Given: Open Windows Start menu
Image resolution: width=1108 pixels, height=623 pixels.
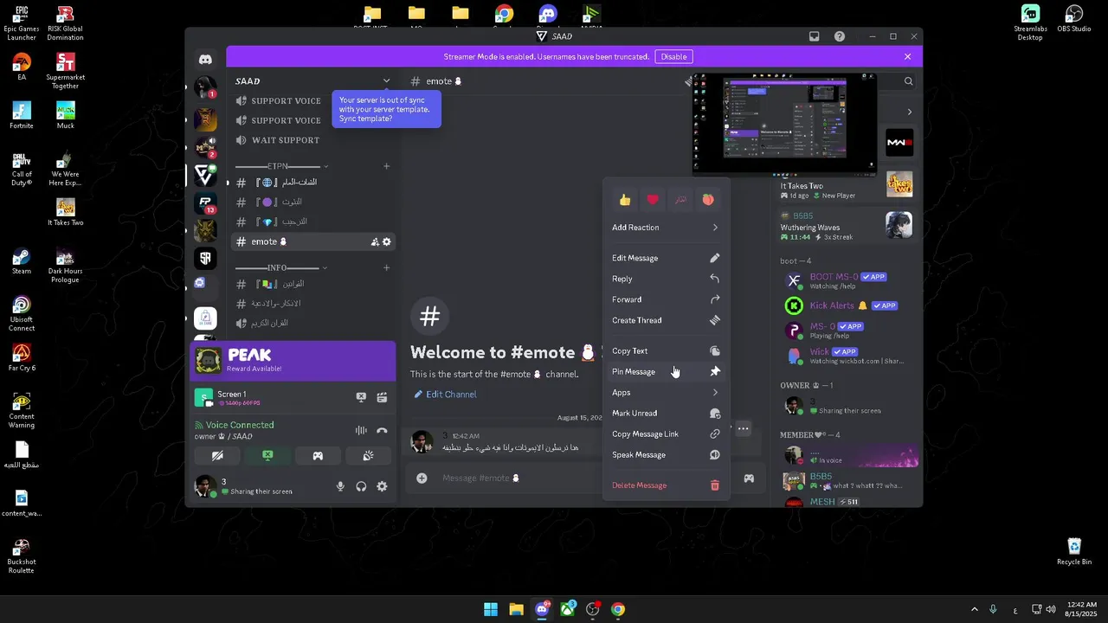Looking at the screenshot, I should (491, 609).
